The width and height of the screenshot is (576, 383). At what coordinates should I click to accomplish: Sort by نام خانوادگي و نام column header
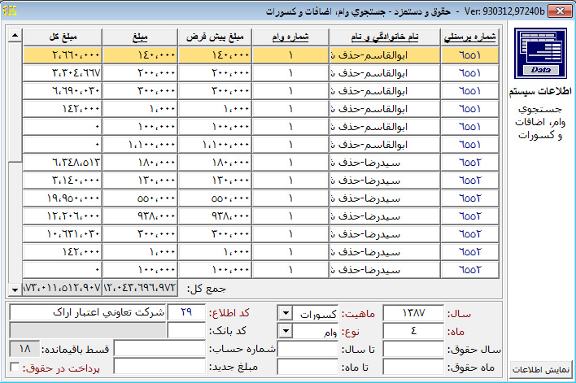[384, 37]
